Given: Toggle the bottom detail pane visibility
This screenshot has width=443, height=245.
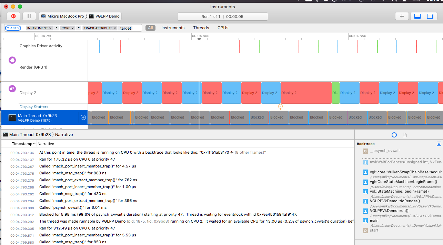Looking at the screenshot, I should click(417, 16).
